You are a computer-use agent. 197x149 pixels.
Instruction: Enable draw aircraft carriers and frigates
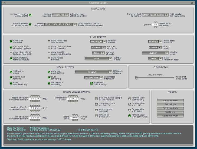pos(49,53)
